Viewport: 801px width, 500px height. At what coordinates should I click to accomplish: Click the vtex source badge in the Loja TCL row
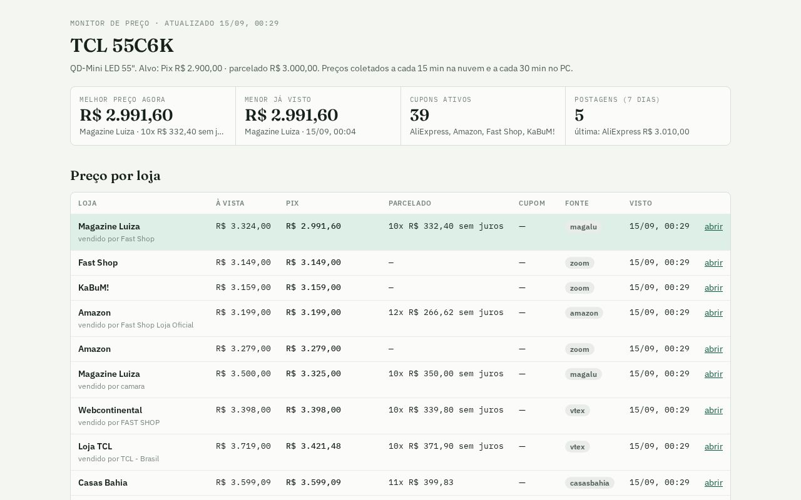[x=578, y=447]
